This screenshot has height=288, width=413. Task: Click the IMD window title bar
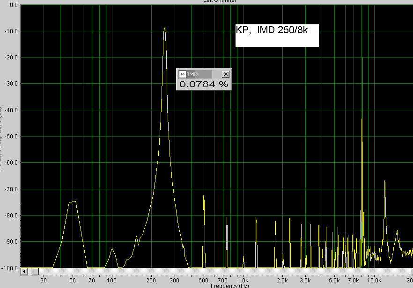point(204,74)
